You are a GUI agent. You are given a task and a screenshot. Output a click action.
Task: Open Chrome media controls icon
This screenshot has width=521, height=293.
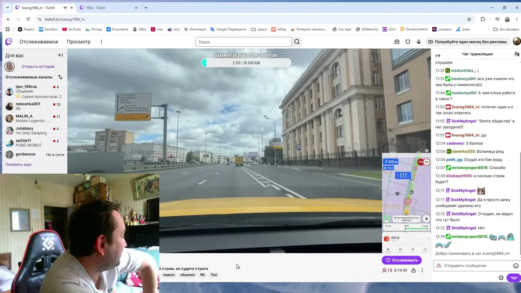(497, 19)
